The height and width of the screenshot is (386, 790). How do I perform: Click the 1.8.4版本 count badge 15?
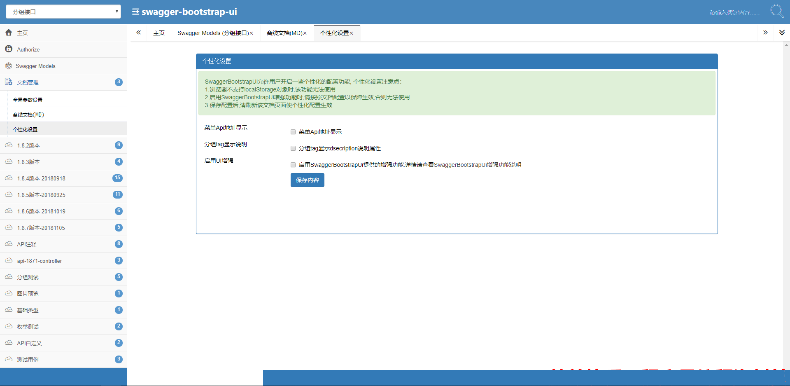(x=117, y=178)
